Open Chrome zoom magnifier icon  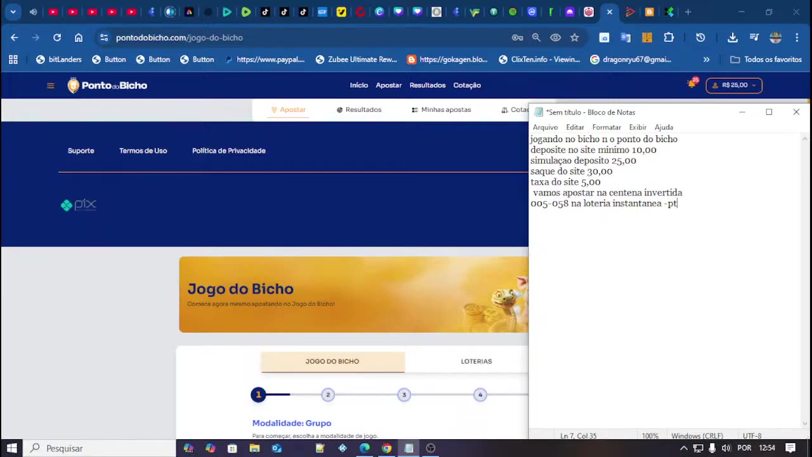click(x=536, y=37)
